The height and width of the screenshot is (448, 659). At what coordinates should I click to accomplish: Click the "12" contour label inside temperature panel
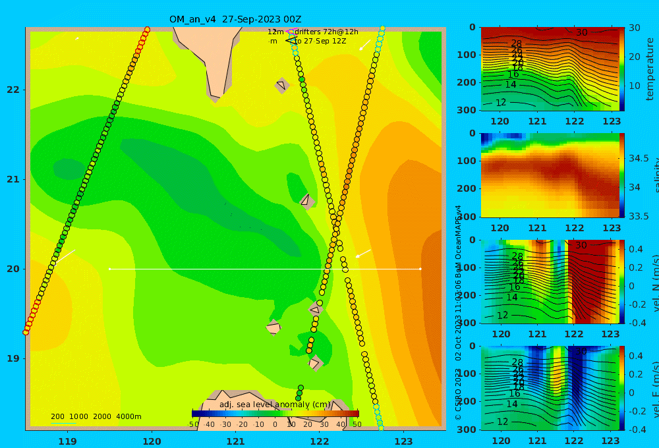coord(501,103)
